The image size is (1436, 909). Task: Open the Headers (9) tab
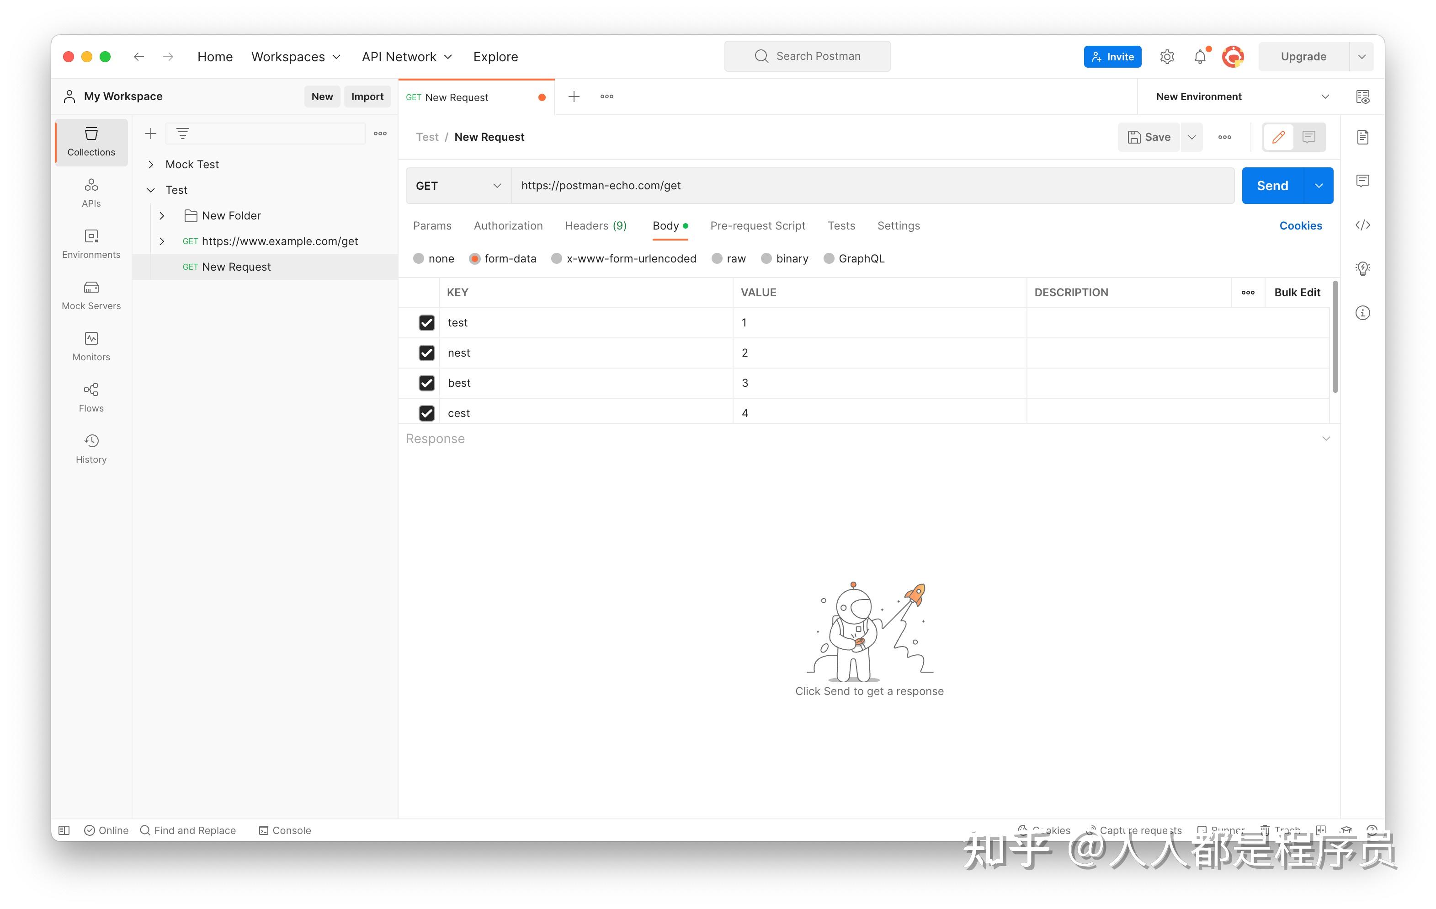pyautogui.click(x=595, y=225)
